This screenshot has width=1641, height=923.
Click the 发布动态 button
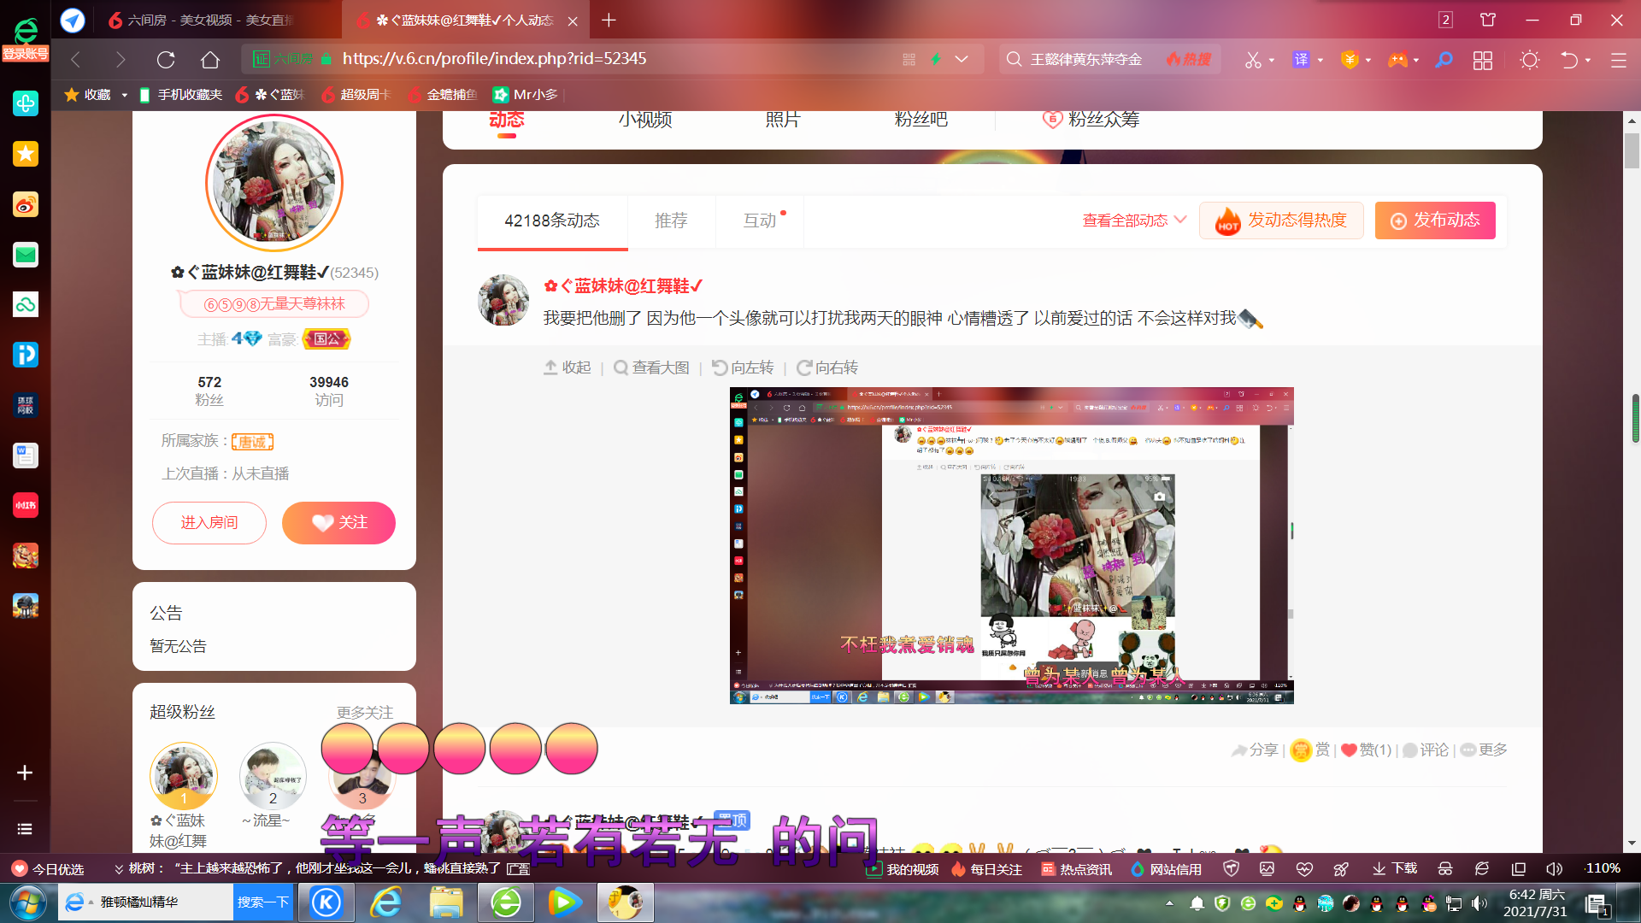pos(1435,220)
